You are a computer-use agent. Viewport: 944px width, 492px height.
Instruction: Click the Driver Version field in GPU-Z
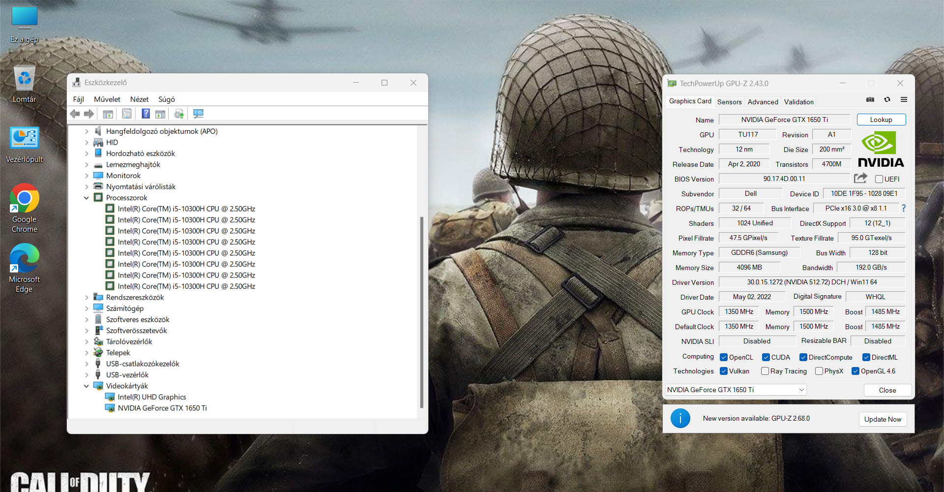pos(812,282)
